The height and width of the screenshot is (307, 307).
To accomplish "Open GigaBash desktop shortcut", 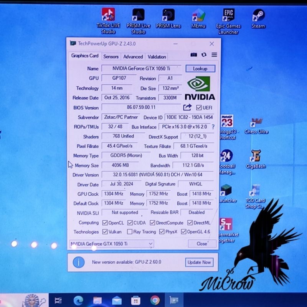I will 256,159.
